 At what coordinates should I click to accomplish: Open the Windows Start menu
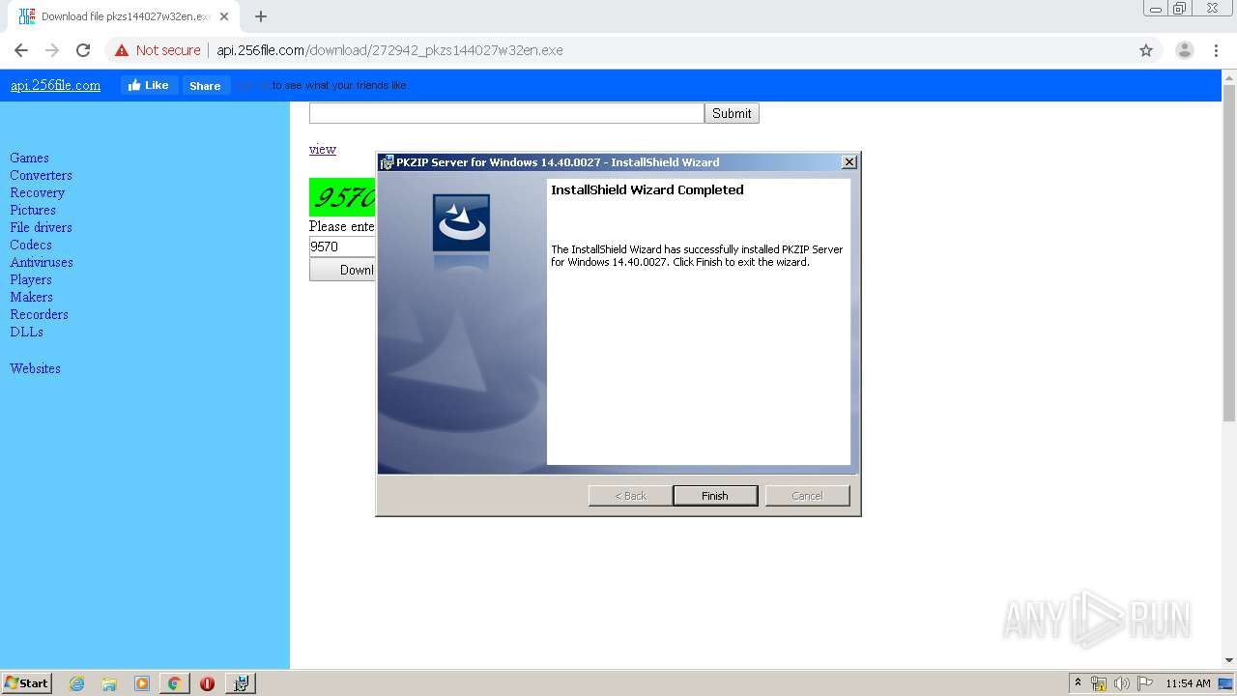coord(27,682)
